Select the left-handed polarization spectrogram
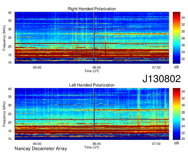This screenshot has width=188, height=152. pos(92,114)
